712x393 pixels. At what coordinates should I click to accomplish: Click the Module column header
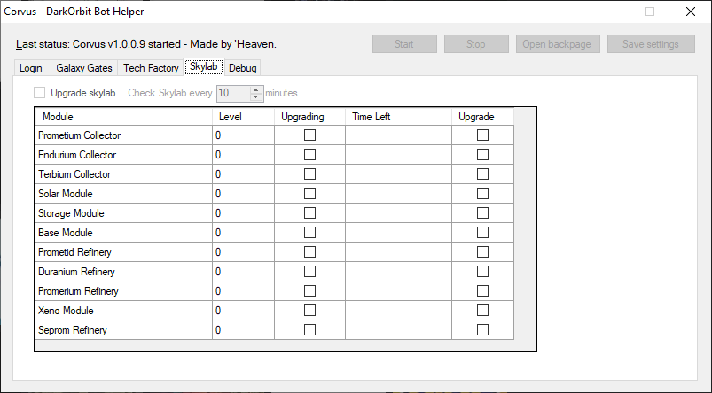tap(123, 117)
